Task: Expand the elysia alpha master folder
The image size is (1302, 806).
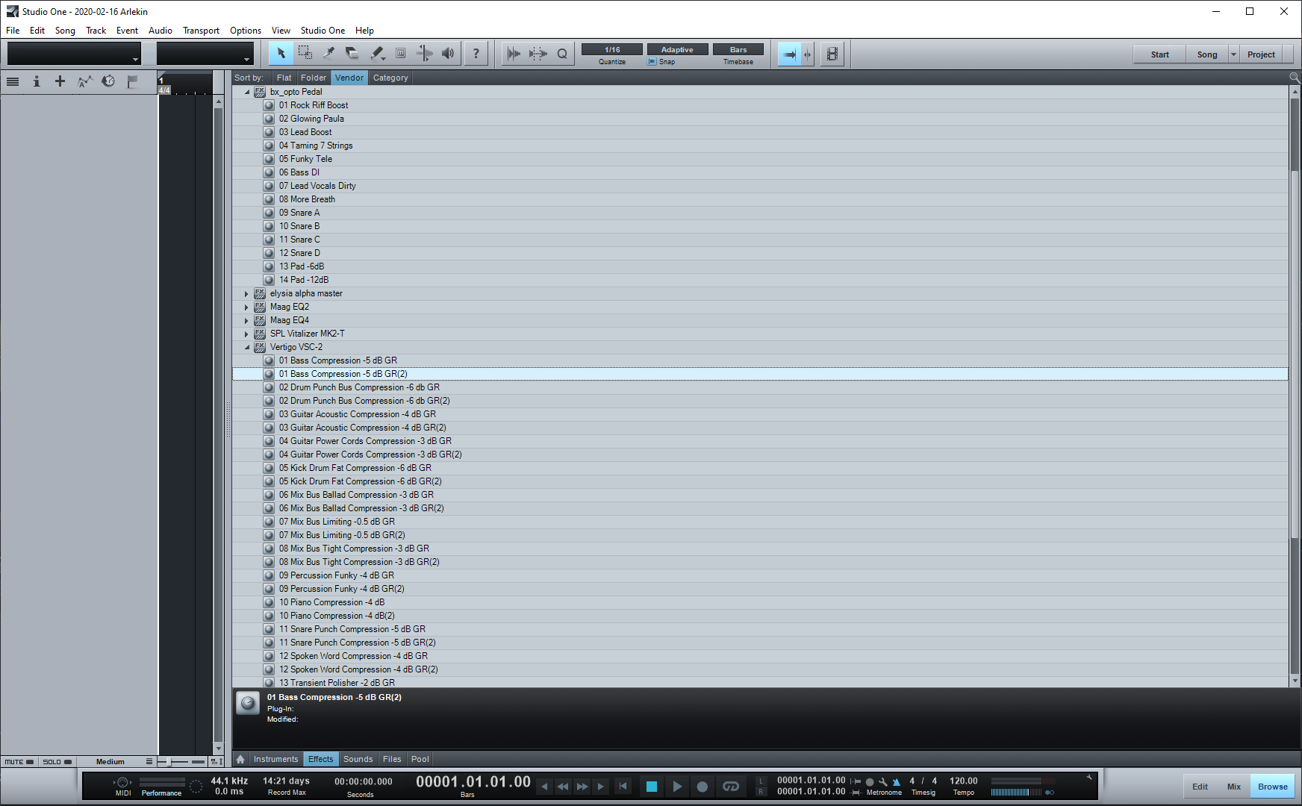Action: (246, 293)
